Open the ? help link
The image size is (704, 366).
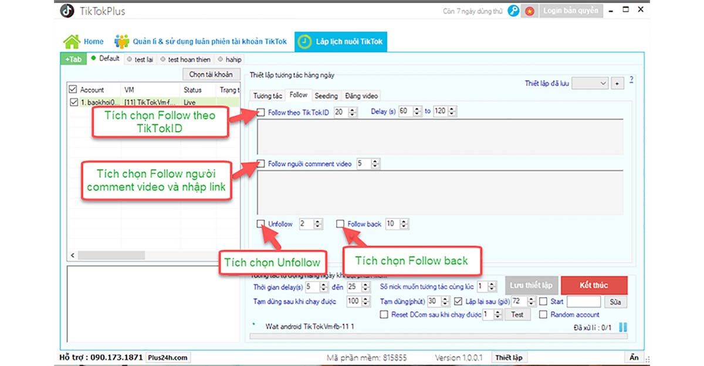632,80
